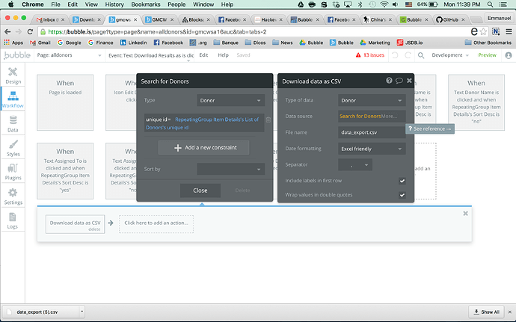Click Add a new constraint button
The height and width of the screenshot is (322, 516).
pos(203,148)
